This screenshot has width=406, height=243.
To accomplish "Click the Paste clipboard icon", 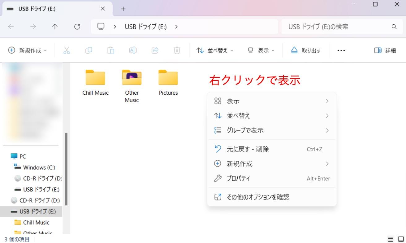I will point(111,50).
